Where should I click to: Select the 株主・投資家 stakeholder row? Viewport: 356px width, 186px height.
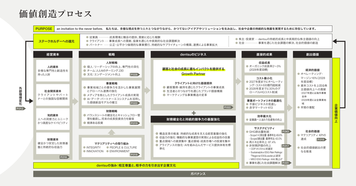(277, 39)
